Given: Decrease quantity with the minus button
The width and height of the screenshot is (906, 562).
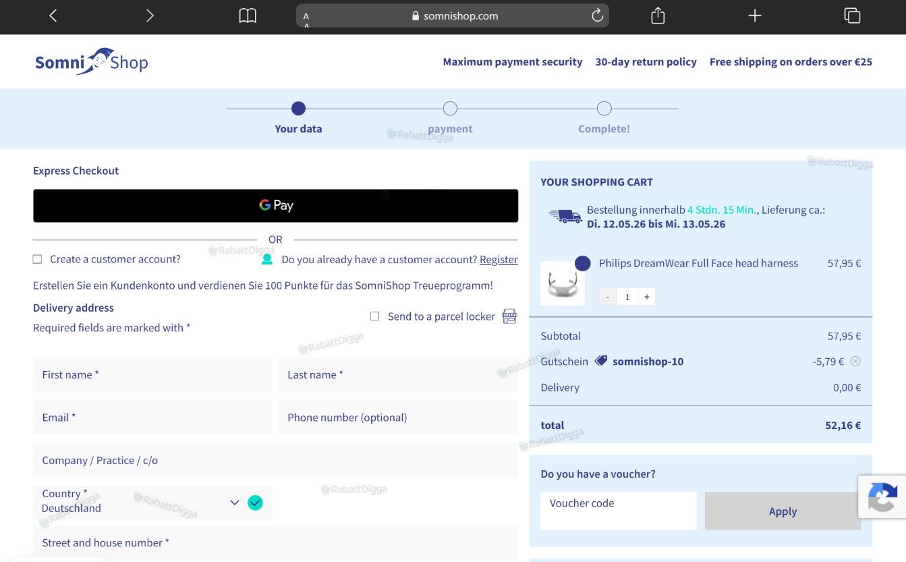Looking at the screenshot, I should pyautogui.click(x=608, y=297).
